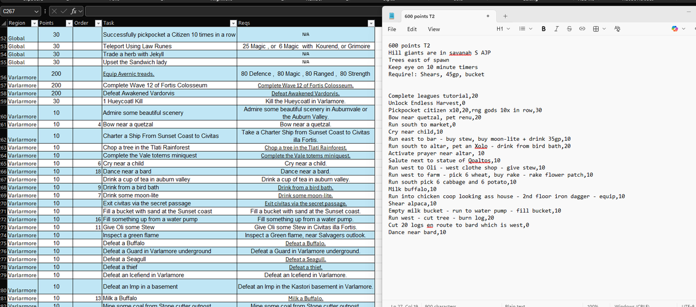
Task: Click the Notepad app icon beside the tab
Action: point(393,15)
